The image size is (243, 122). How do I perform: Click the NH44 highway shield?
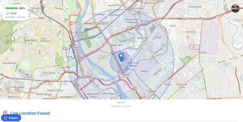pos(75,48)
